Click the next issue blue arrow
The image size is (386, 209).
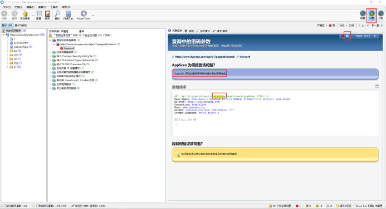click(382, 26)
